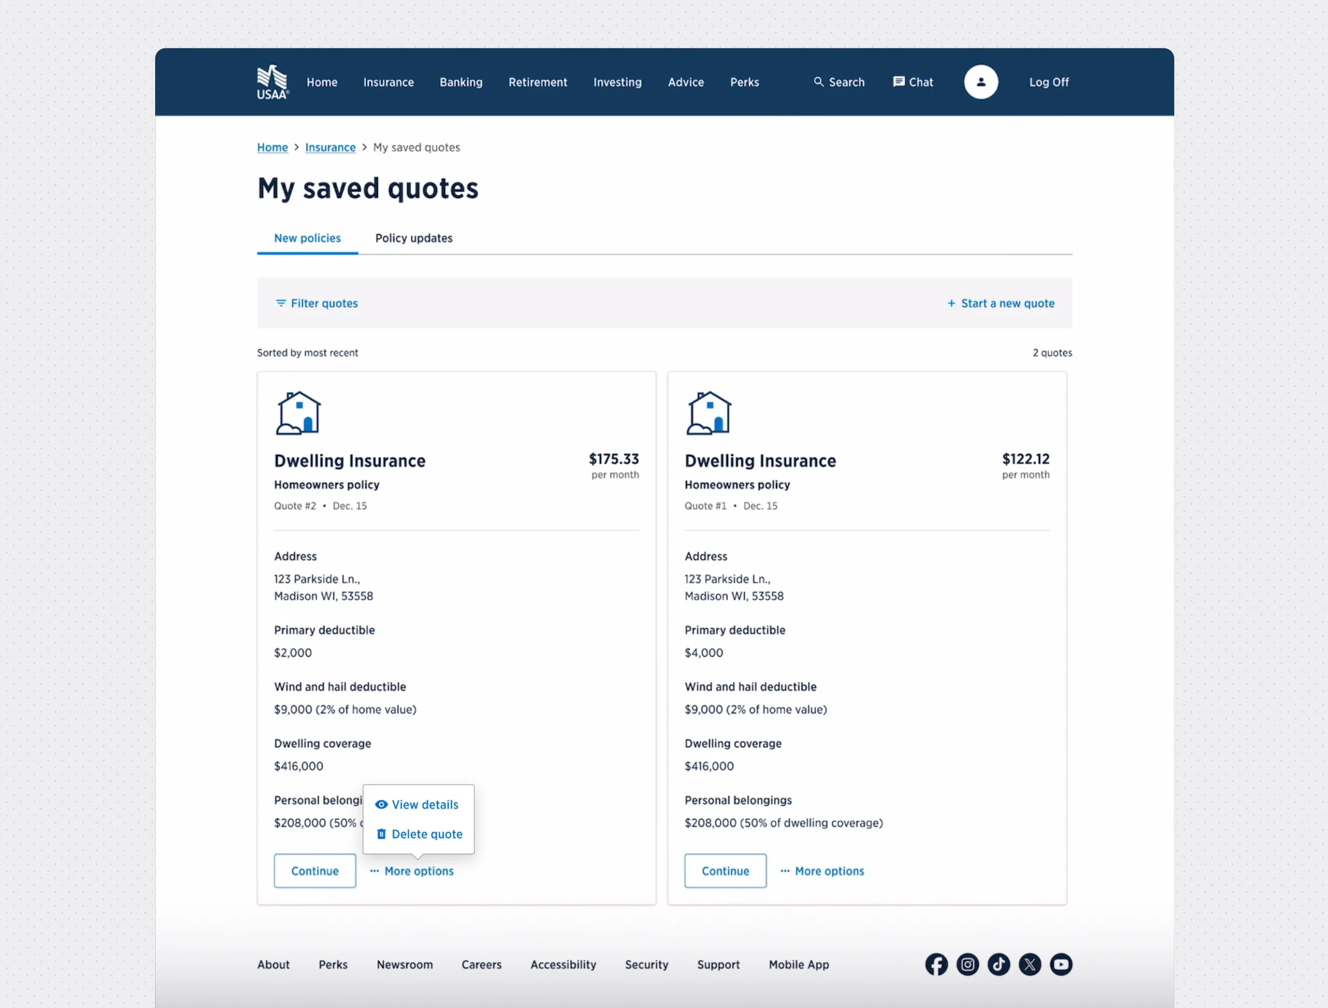The height and width of the screenshot is (1008, 1328).
Task: Click the Insurance breadcrumb link
Action: pyautogui.click(x=330, y=148)
